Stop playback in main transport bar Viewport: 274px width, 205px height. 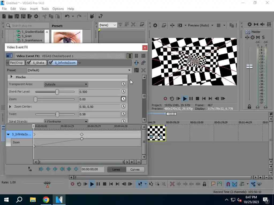[105, 184]
